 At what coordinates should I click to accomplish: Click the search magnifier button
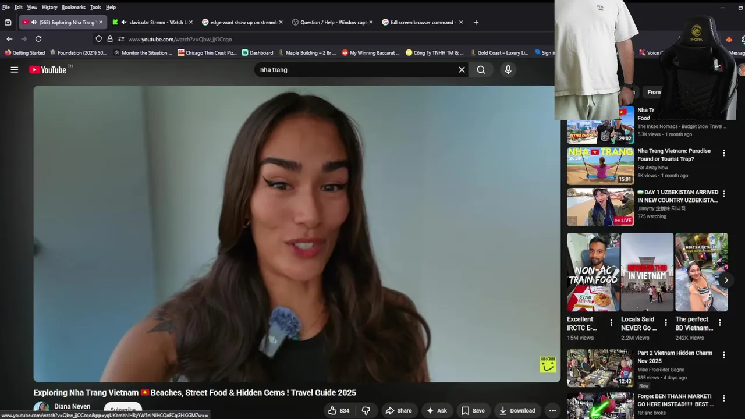coord(481,70)
